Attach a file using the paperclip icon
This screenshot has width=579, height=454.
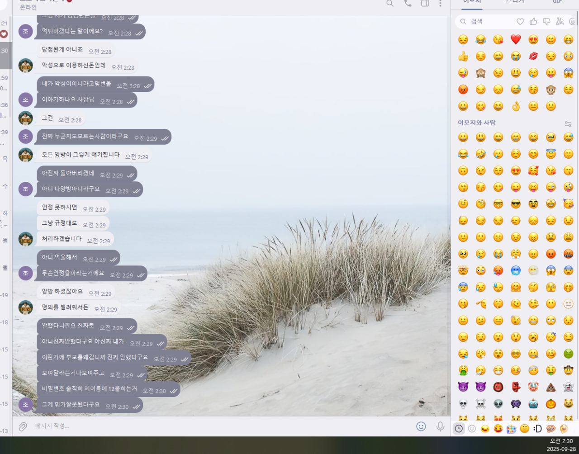point(23,426)
